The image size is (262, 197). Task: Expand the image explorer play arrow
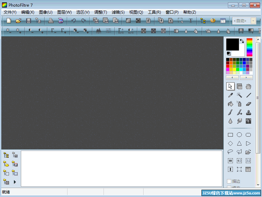pos(15,182)
